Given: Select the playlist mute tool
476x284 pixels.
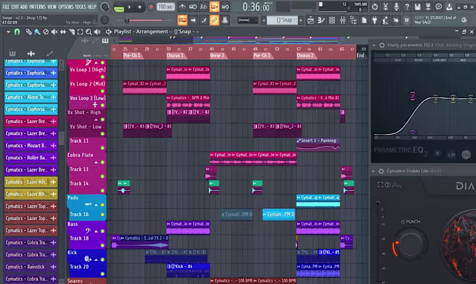Looking at the screenshot, I should [54, 32].
